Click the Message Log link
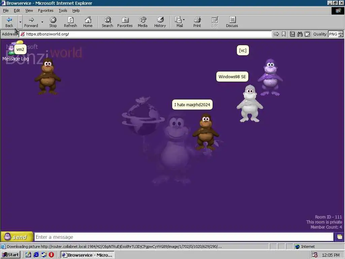The width and height of the screenshot is (345, 259). pyautogui.click(x=15, y=59)
